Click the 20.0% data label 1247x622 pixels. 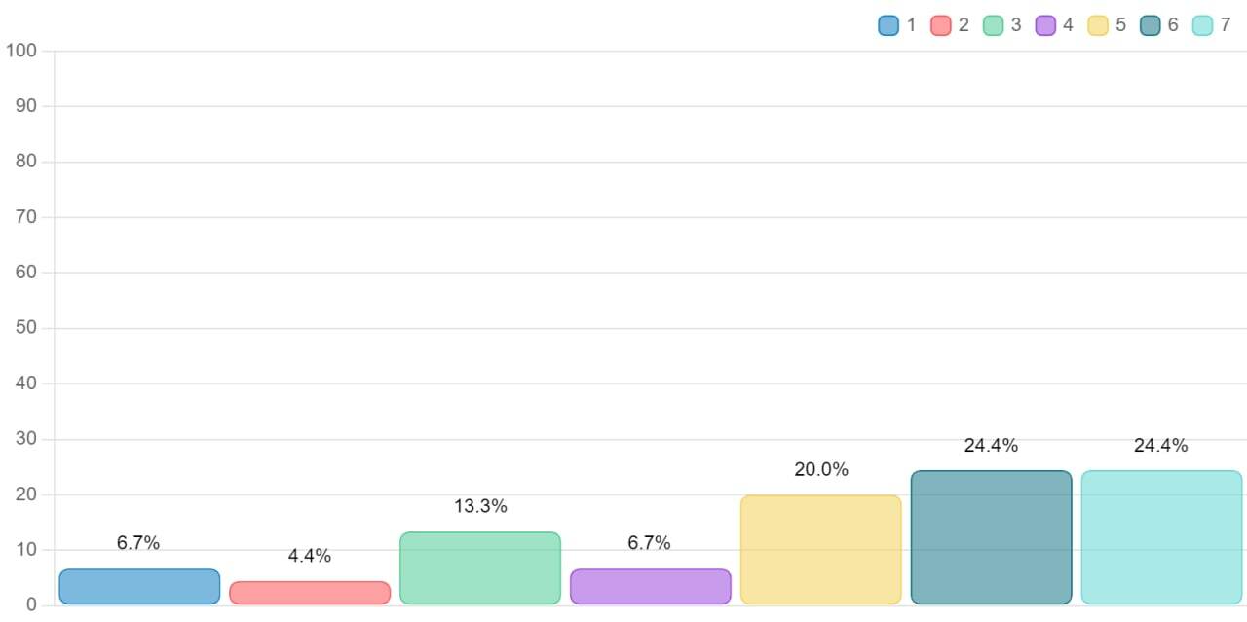coord(821,469)
